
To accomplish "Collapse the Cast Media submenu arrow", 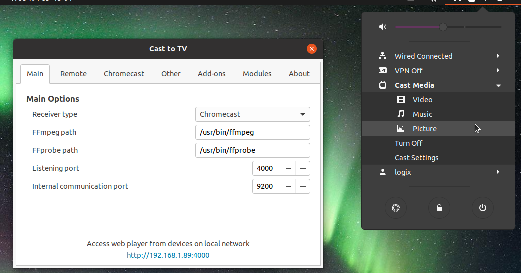I will 498,86.
